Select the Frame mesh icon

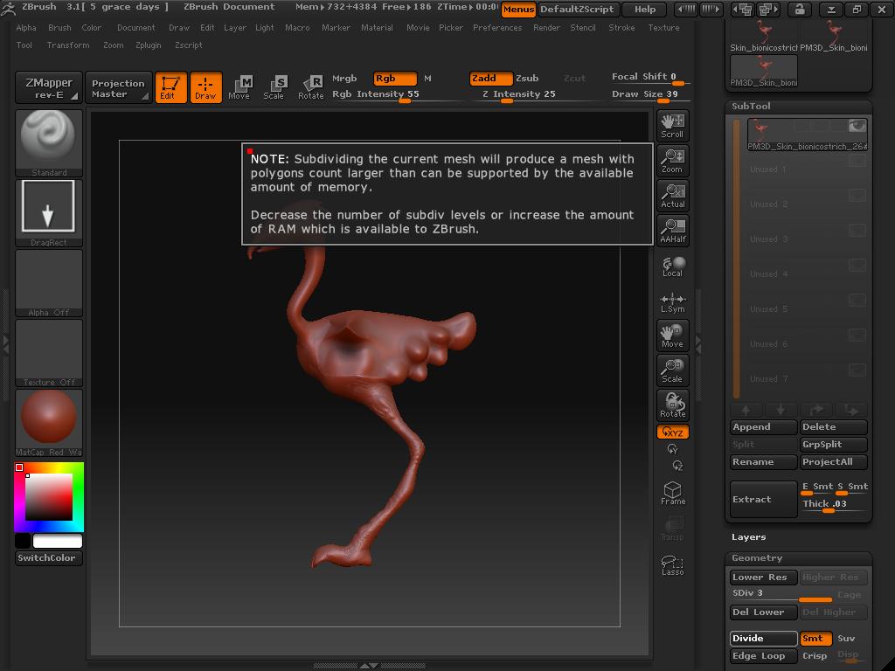click(x=672, y=493)
